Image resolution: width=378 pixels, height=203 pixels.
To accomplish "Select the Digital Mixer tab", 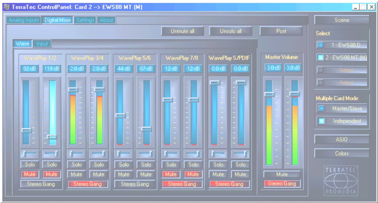I will tap(58, 20).
